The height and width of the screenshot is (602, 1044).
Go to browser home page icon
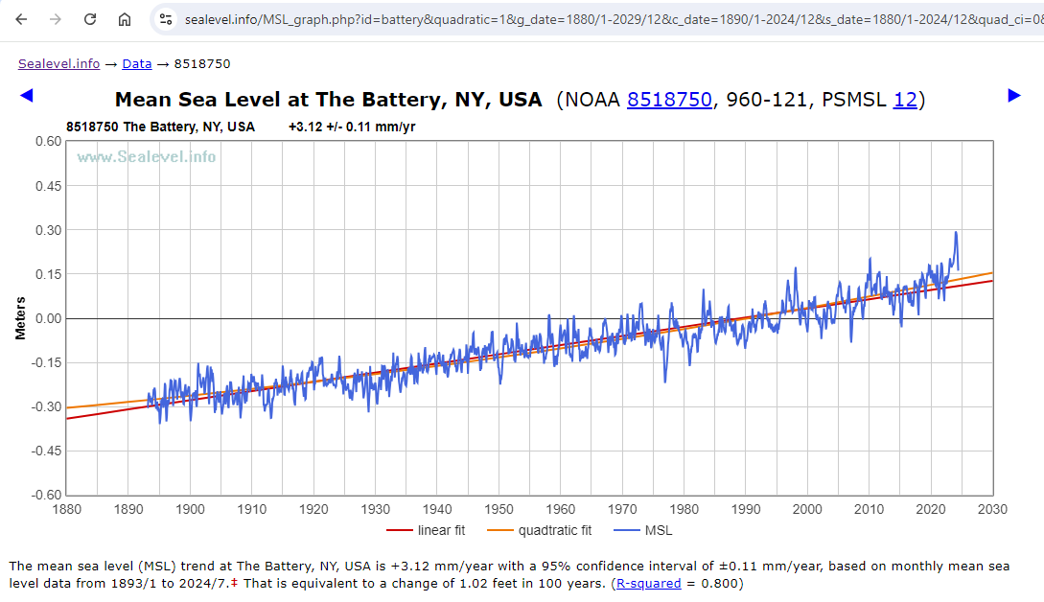[125, 19]
